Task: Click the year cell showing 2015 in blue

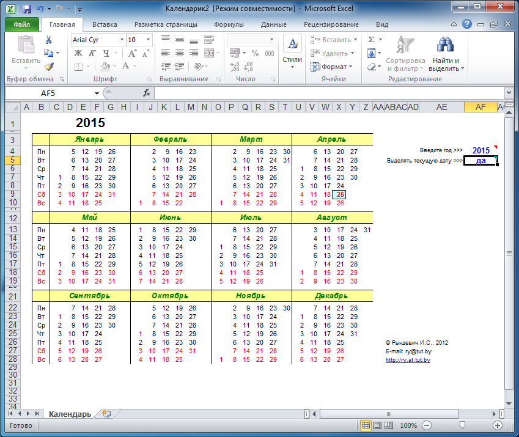Action: click(480, 150)
